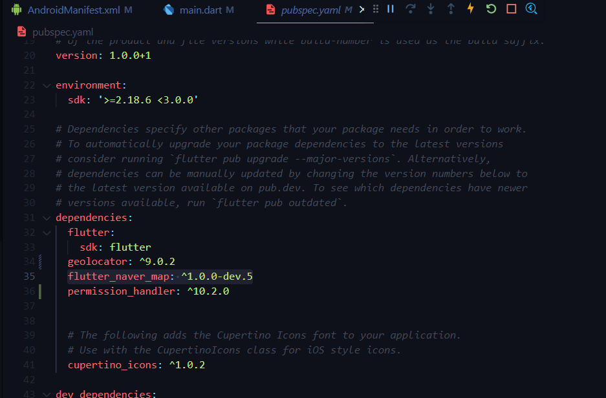Click the flutter_naver_map: ^1.0.0-dev.5 line
The width and height of the screenshot is (606, 398).
(160, 277)
